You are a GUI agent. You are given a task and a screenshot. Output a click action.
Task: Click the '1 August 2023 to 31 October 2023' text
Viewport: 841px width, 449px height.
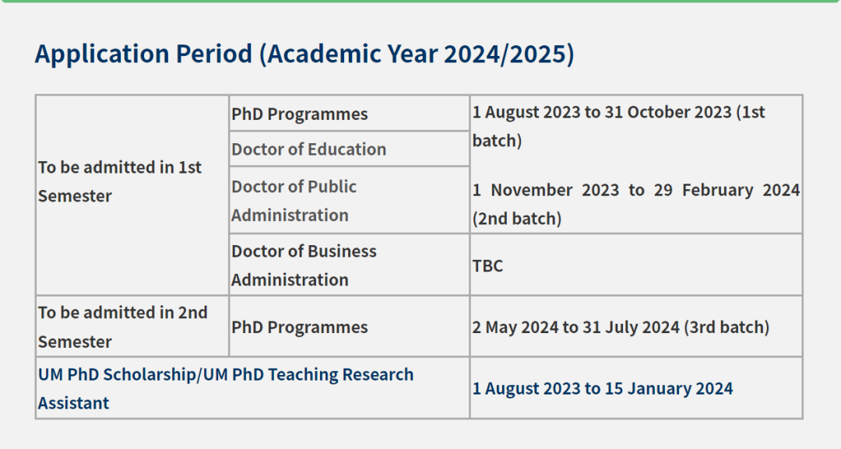coord(602,112)
